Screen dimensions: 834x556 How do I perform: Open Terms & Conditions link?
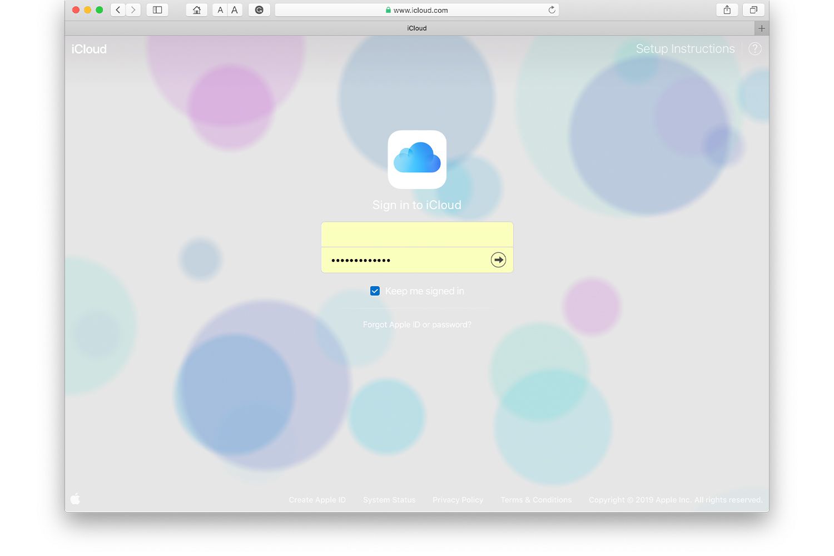pyautogui.click(x=536, y=500)
